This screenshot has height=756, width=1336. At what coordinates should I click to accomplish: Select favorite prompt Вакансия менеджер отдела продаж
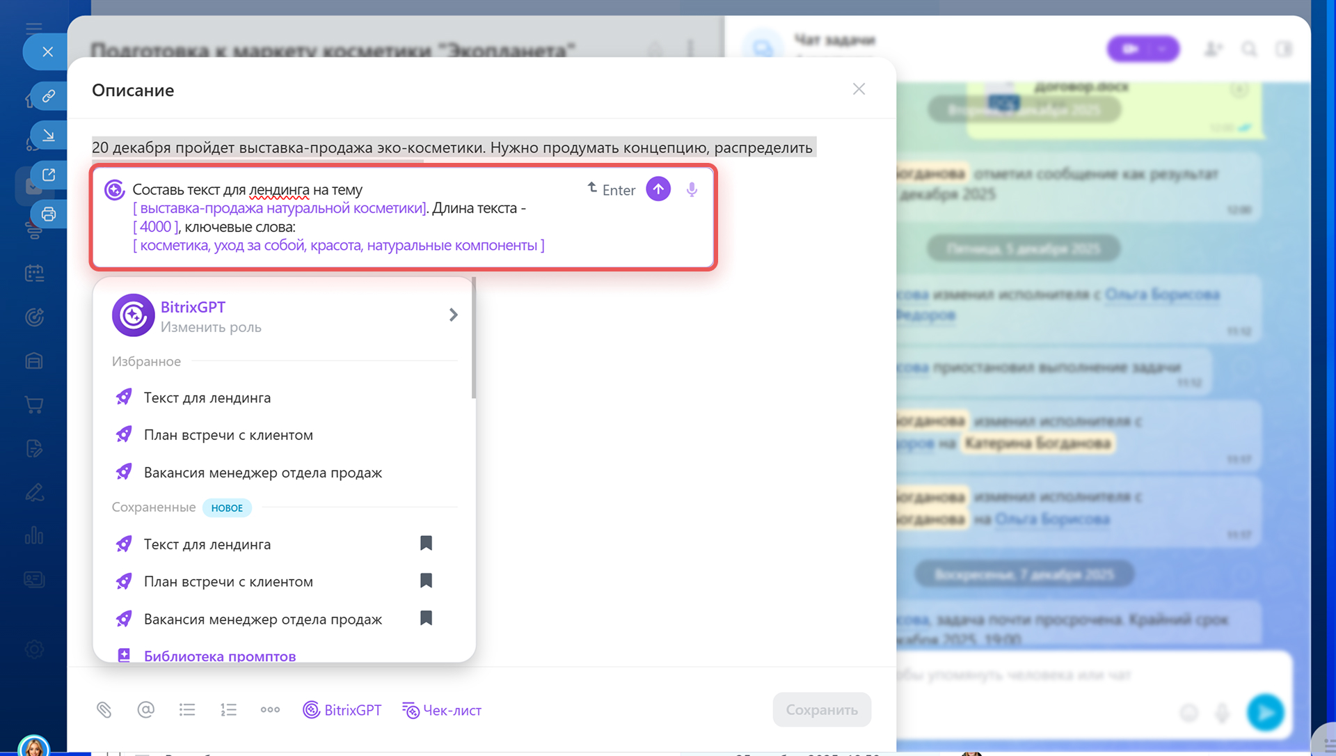click(262, 473)
